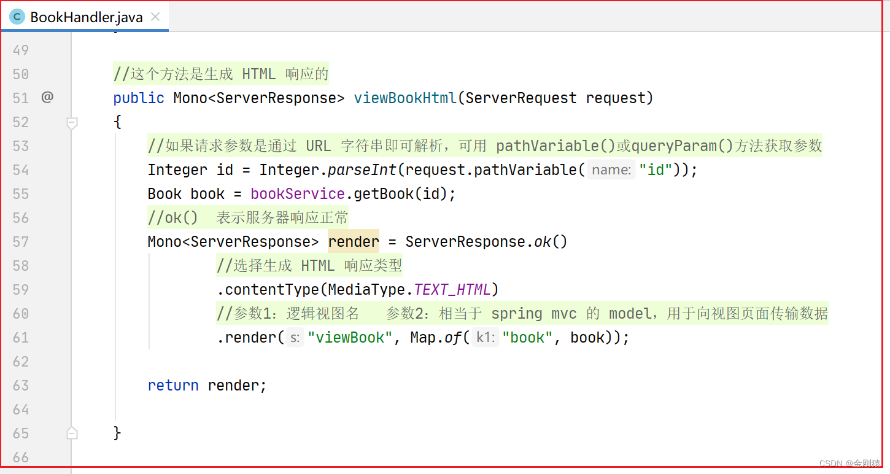
Task: Click the bookService field reference
Action: [298, 194]
